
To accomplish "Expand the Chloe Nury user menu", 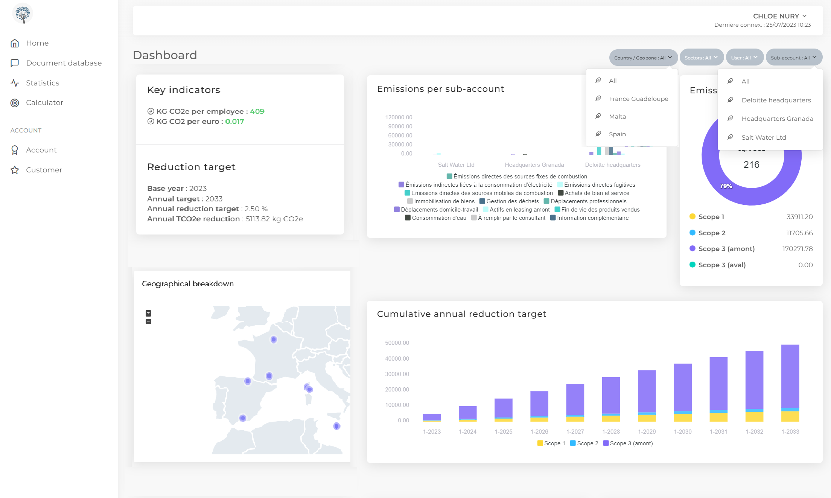I will coord(779,16).
